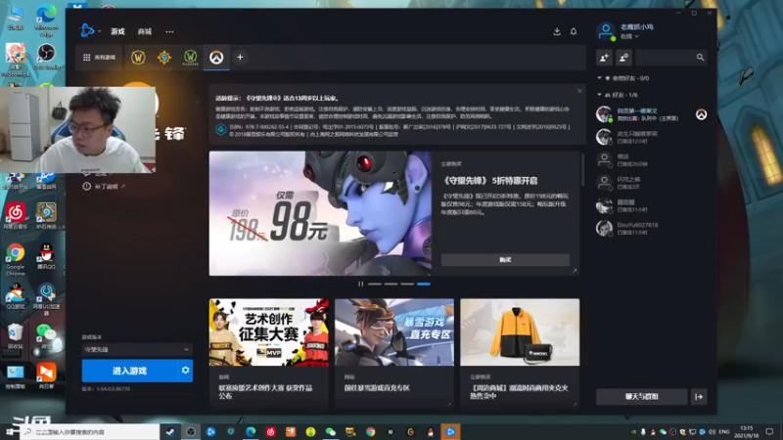This screenshot has height=440, width=783.
Task: Select the online friend playing Overwatch
Action: (651, 114)
